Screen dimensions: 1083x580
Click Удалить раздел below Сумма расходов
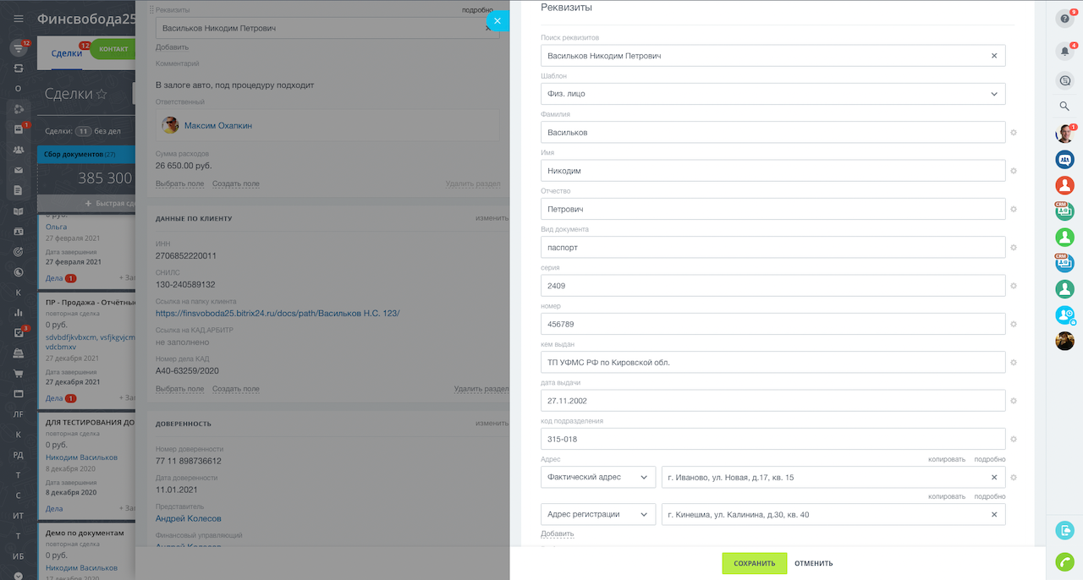click(x=473, y=183)
